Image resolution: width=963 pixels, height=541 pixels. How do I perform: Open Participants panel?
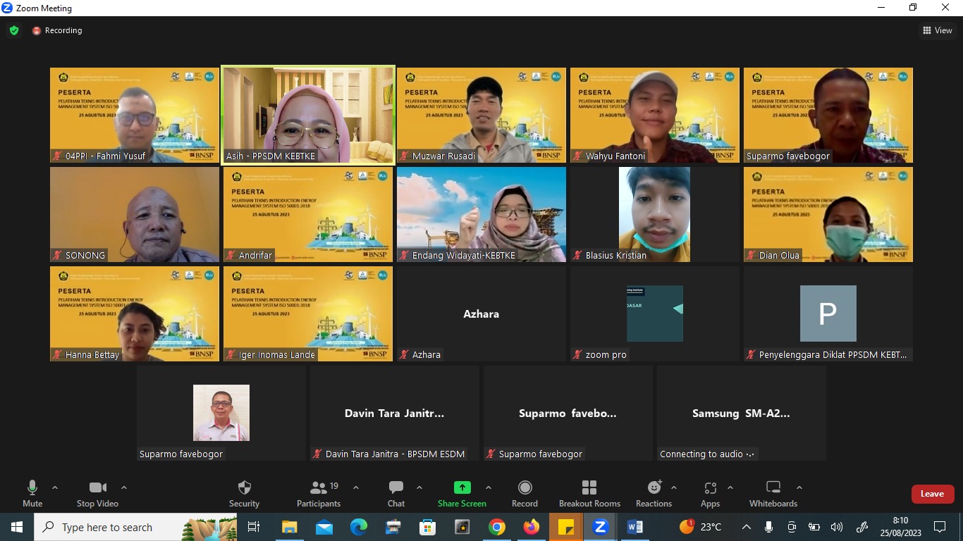click(319, 494)
